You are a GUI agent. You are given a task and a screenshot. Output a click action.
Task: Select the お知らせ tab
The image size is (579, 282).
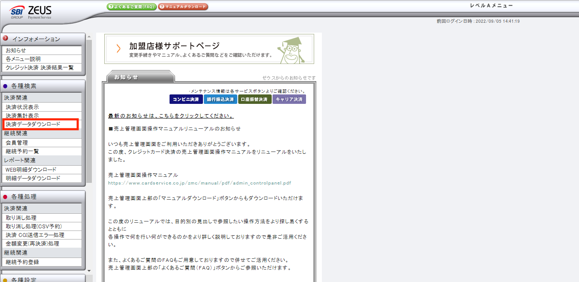[140, 77]
